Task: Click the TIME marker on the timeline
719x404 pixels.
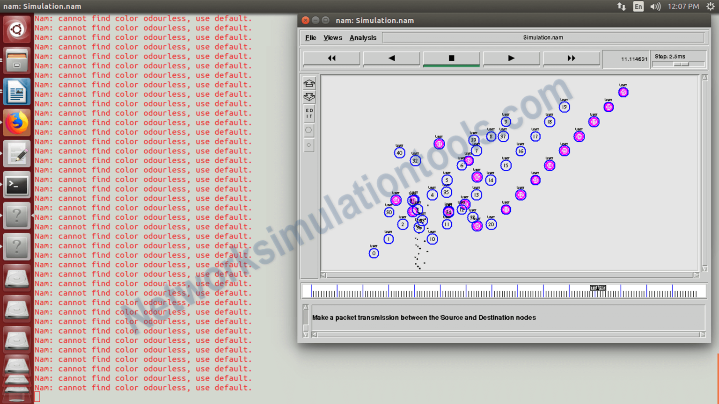Action: point(598,288)
